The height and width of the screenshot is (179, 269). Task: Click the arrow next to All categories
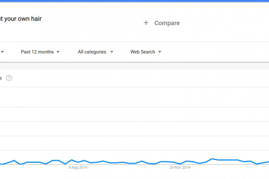[x=111, y=52]
